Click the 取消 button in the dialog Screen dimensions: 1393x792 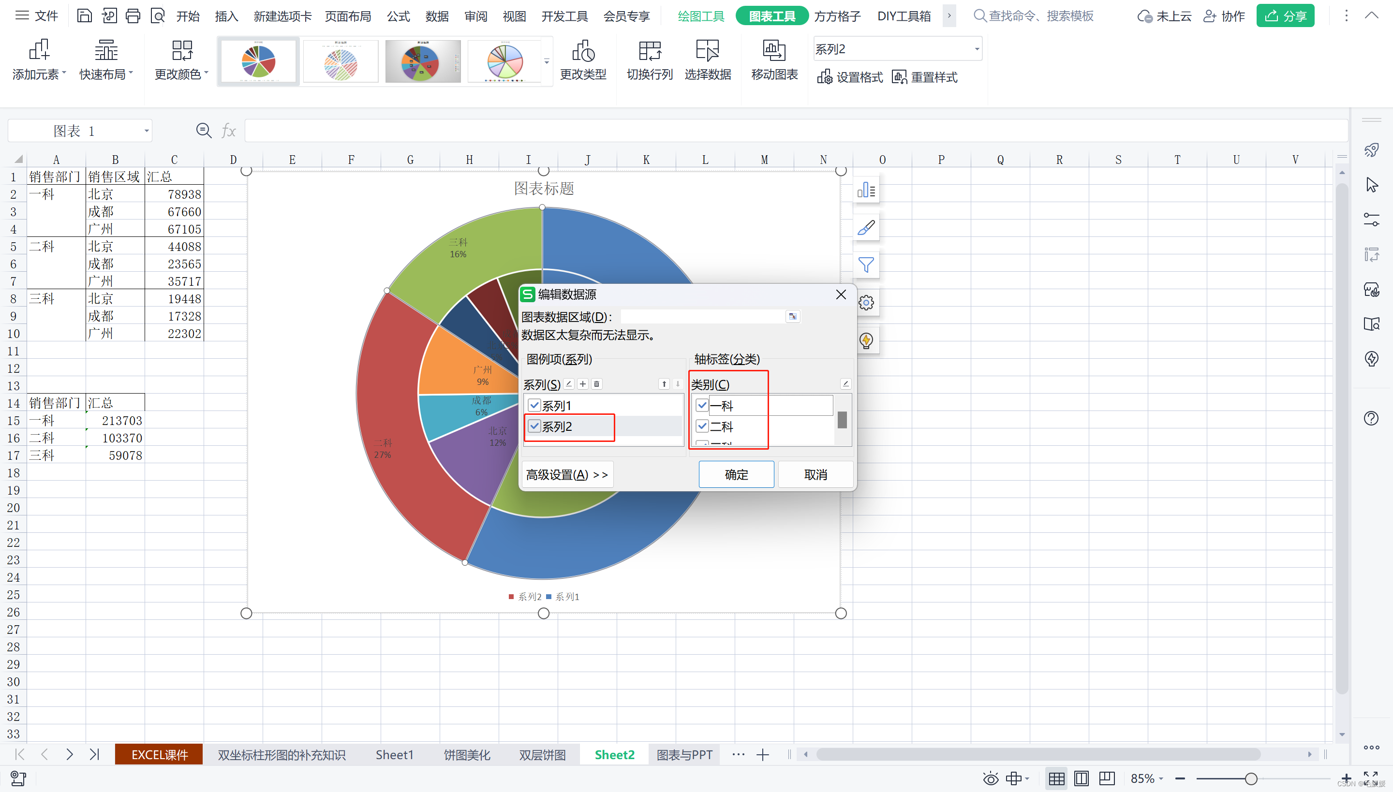click(x=815, y=474)
